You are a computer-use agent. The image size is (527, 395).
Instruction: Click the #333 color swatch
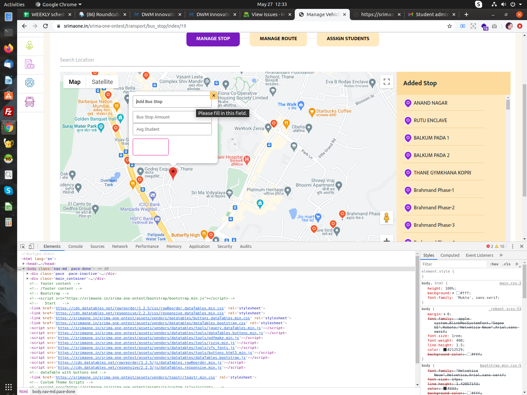445,388
